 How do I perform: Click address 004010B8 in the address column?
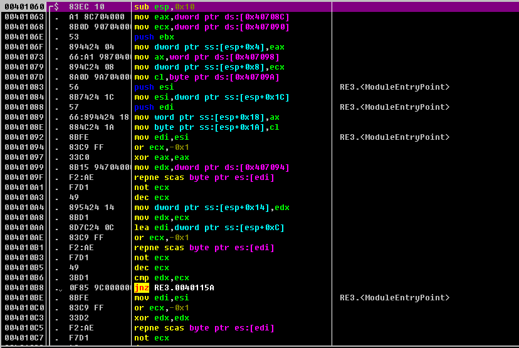23,288
